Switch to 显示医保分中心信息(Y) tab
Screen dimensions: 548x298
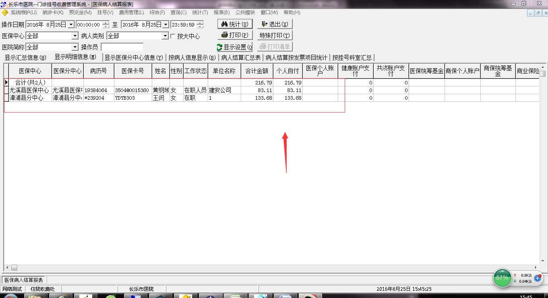tap(134, 58)
